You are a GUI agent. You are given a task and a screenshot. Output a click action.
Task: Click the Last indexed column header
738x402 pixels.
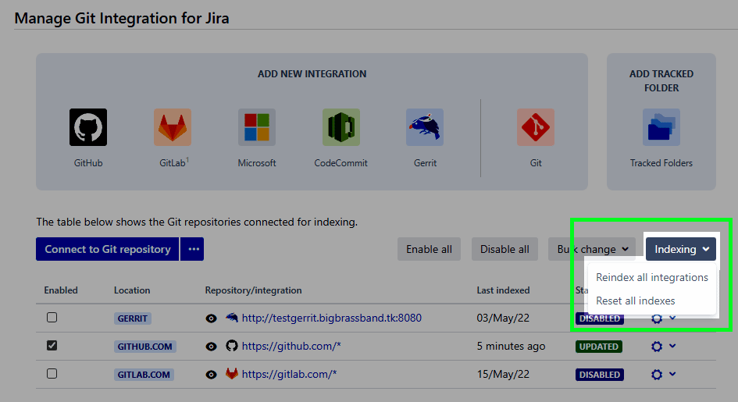503,290
